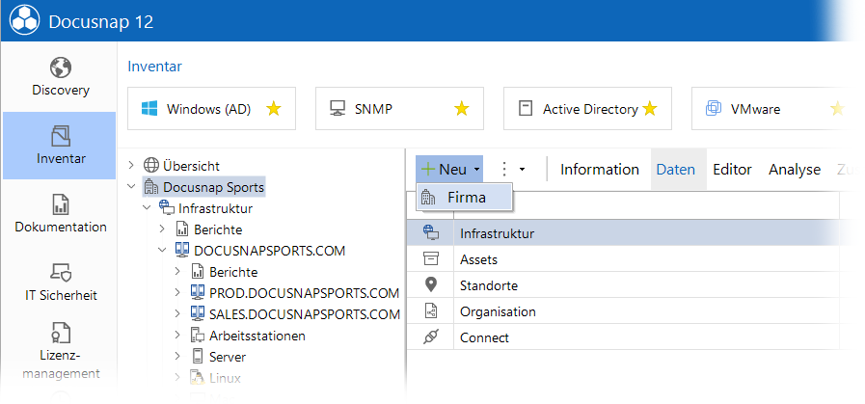Image resolution: width=865 pixels, height=404 pixels.
Task: Switch to the Information tab
Action: (599, 170)
